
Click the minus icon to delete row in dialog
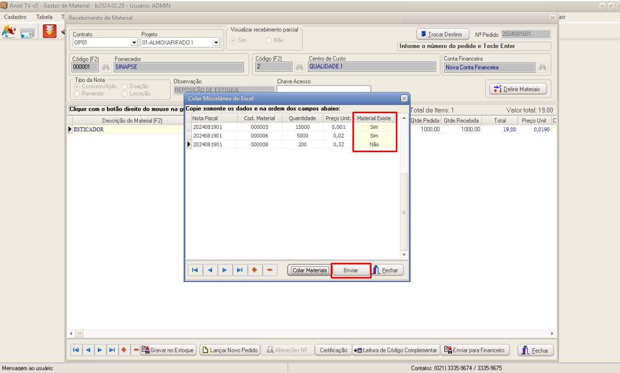point(269,270)
